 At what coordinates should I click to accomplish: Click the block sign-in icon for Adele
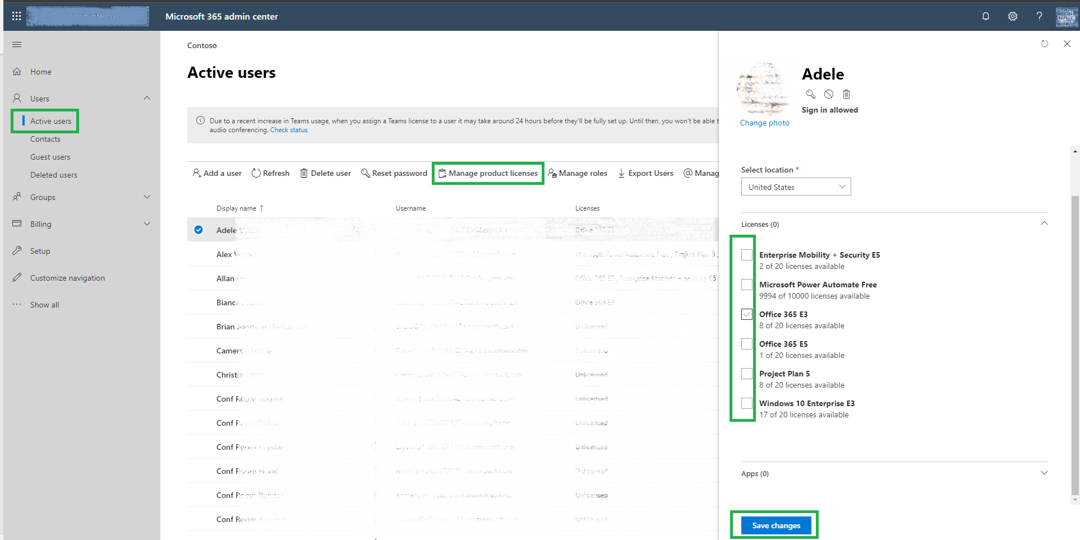point(829,94)
